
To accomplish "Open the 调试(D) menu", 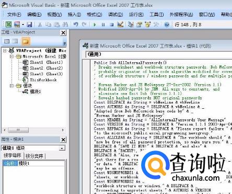I will point(115,15).
